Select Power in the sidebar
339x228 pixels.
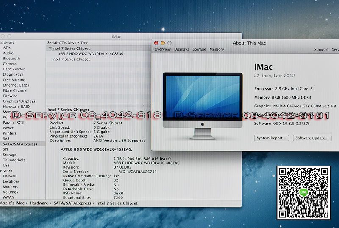coord(8,128)
